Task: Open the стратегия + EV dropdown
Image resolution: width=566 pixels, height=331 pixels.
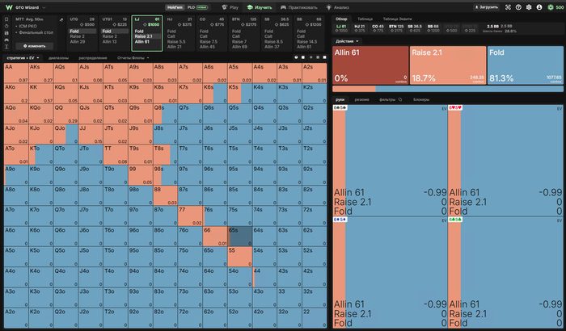Action: tap(23, 57)
